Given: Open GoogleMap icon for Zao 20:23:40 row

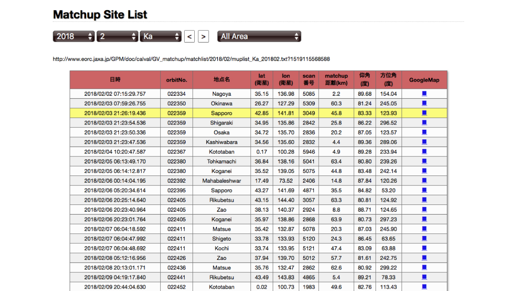Looking at the screenshot, I should (x=424, y=209).
